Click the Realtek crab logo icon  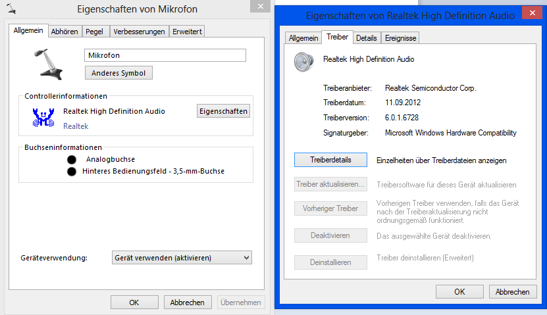pyautogui.click(x=43, y=118)
